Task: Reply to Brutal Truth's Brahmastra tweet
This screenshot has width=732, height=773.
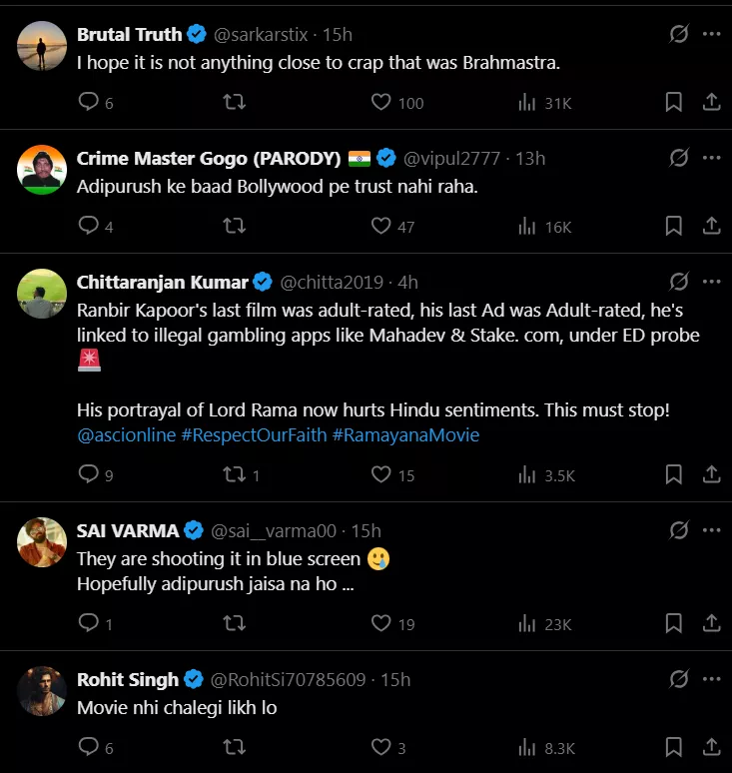Action: point(89,102)
